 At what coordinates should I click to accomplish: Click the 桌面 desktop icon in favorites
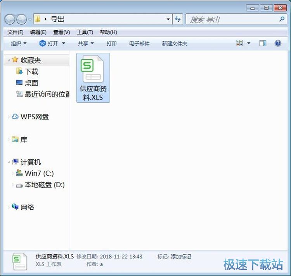click(x=19, y=82)
